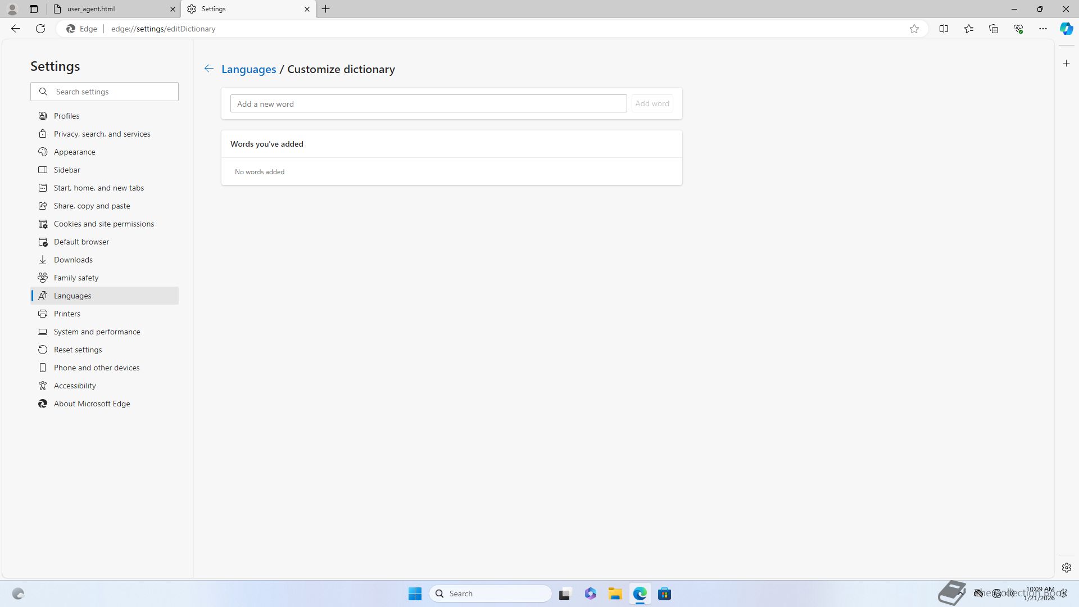The width and height of the screenshot is (1079, 607).
Task: Switch to the user_agent.html tab
Action: [x=112, y=9]
